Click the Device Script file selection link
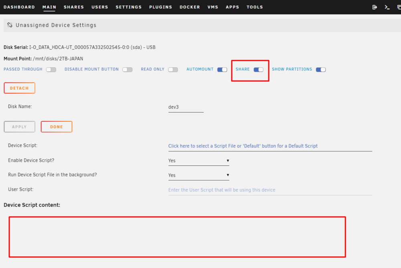401x268 pixels. [x=243, y=146]
